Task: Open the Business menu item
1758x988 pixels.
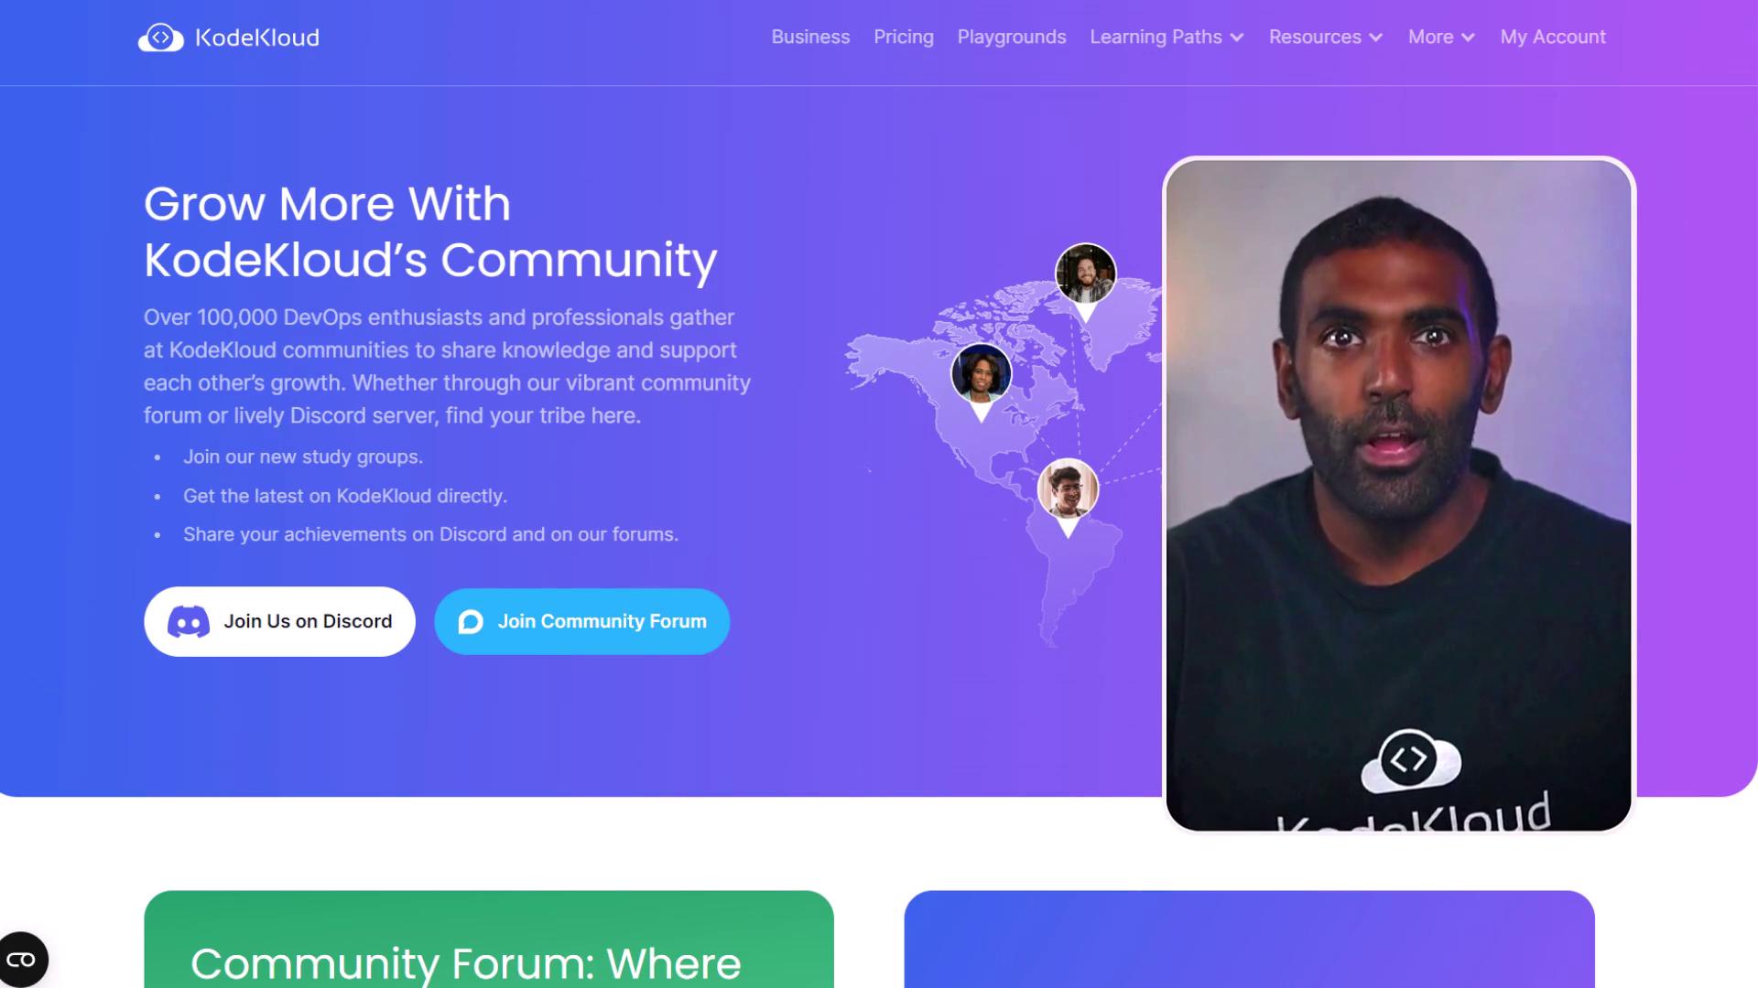Action: click(810, 38)
